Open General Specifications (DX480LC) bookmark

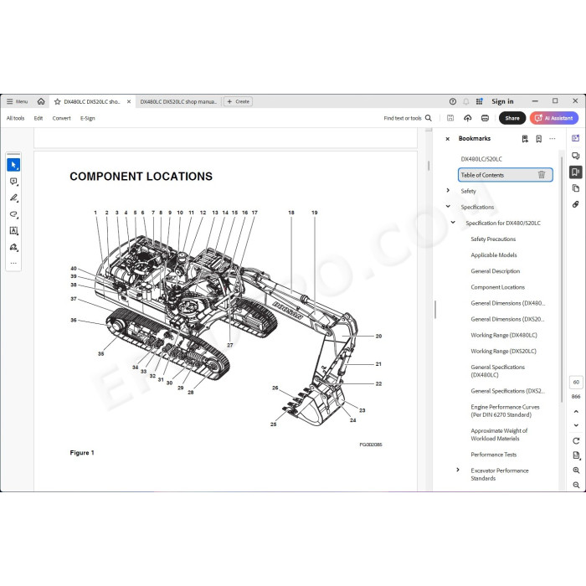click(x=498, y=371)
